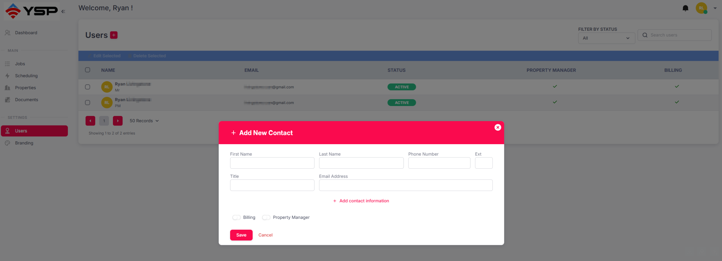The width and height of the screenshot is (722, 261).
Task: Focus the Phone Number field
Action: point(439,163)
